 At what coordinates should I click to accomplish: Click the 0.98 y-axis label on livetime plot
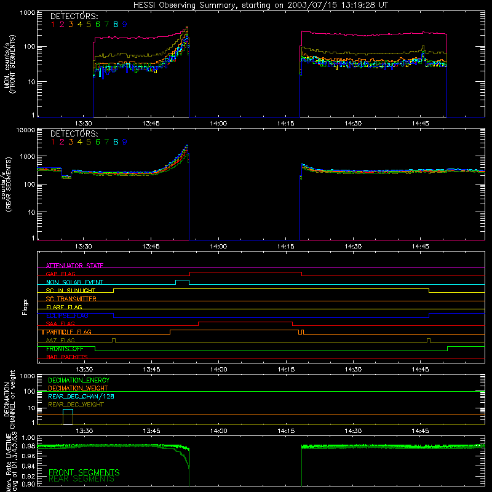pos(28,446)
